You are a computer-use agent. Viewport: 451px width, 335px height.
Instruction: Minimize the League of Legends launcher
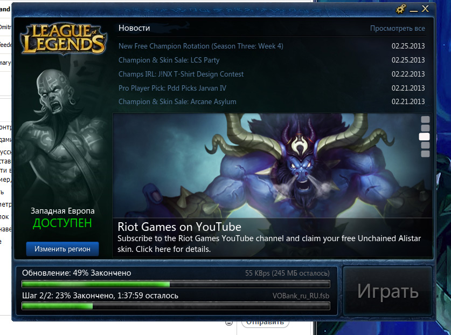click(414, 10)
